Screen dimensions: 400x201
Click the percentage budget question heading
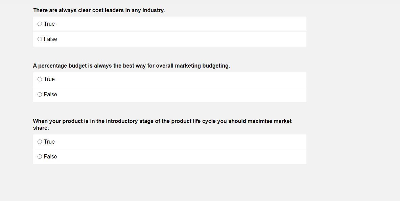pos(131,66)
